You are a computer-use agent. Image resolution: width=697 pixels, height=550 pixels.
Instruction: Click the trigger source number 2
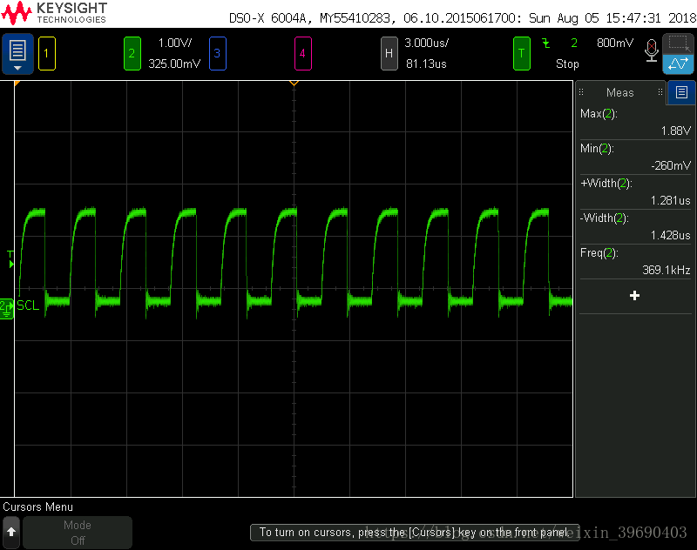click(574, 43)
